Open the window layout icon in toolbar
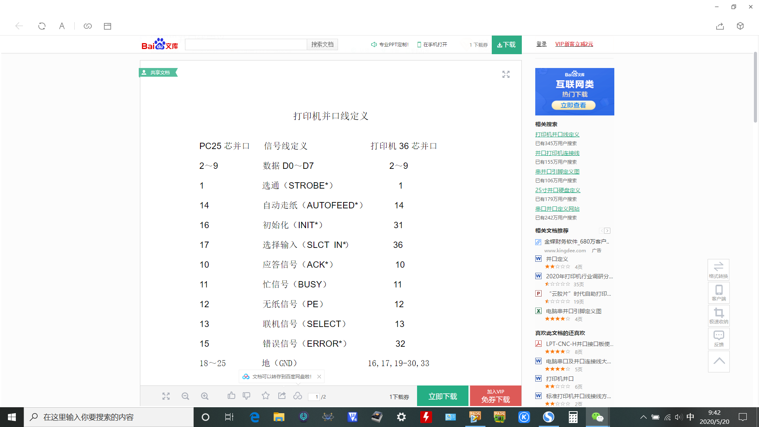 tap(108, 26)
